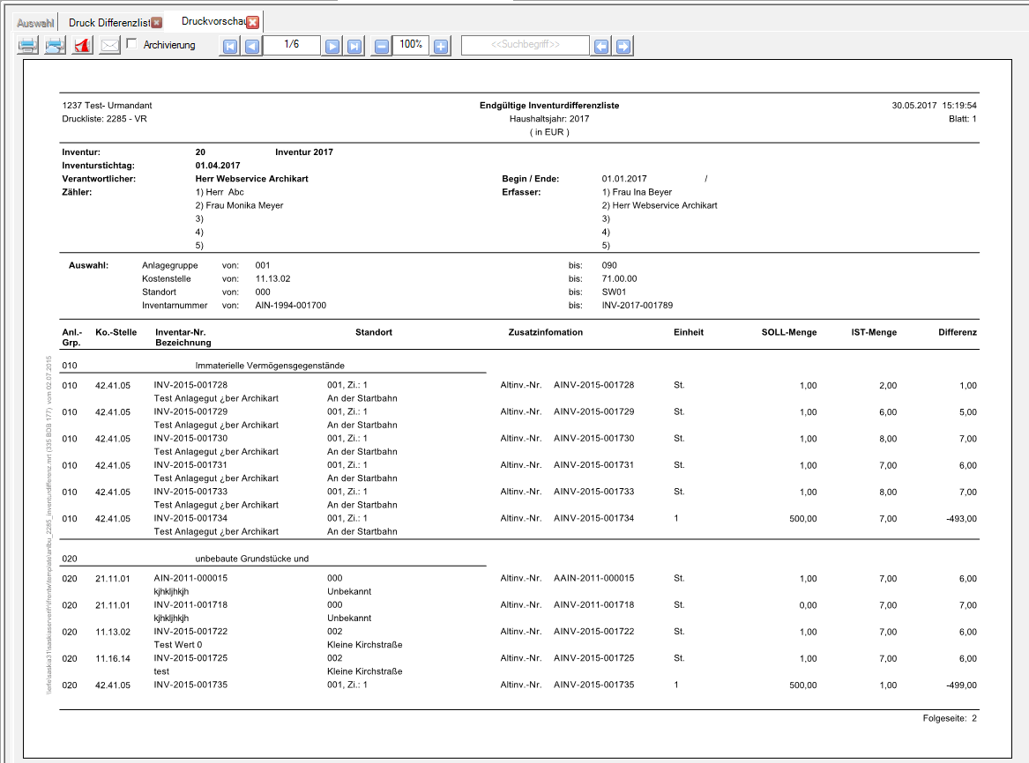Jump to the last page
Viewport: 1029px width, 763px height.
354,47
